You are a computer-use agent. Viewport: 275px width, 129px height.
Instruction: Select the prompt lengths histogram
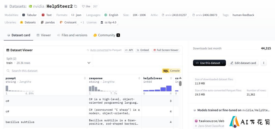pyautogui.click(x=20, y=88)
